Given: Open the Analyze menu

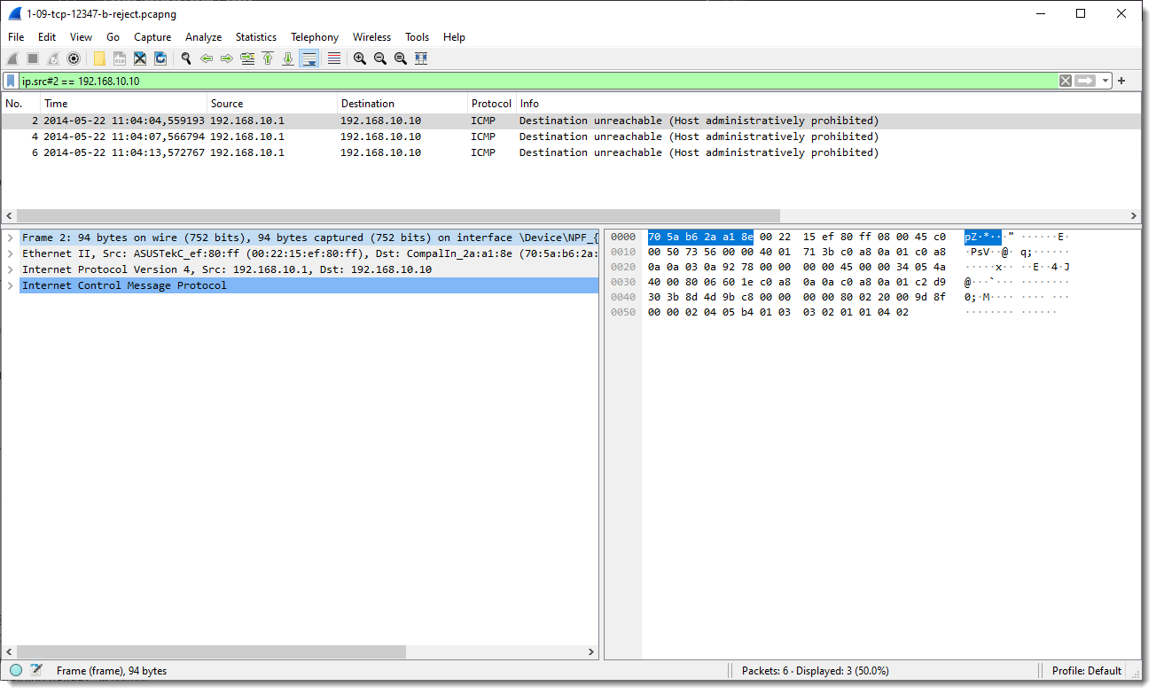Looking at the screenshot, I should pos(203,37).
